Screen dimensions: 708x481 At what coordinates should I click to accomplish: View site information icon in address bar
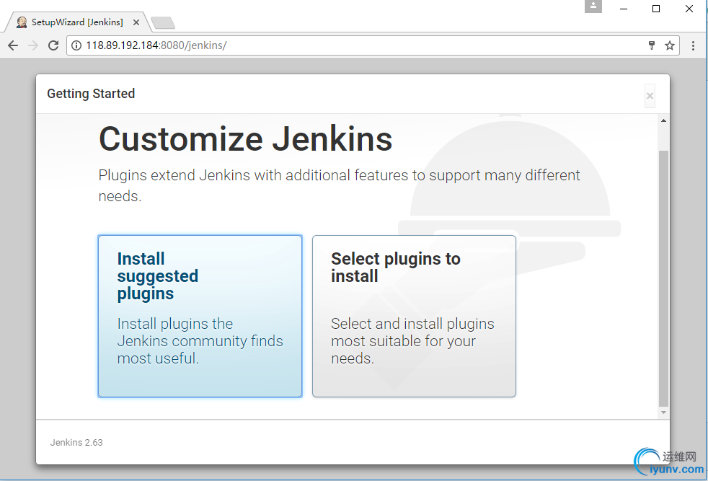click(76, 45)
